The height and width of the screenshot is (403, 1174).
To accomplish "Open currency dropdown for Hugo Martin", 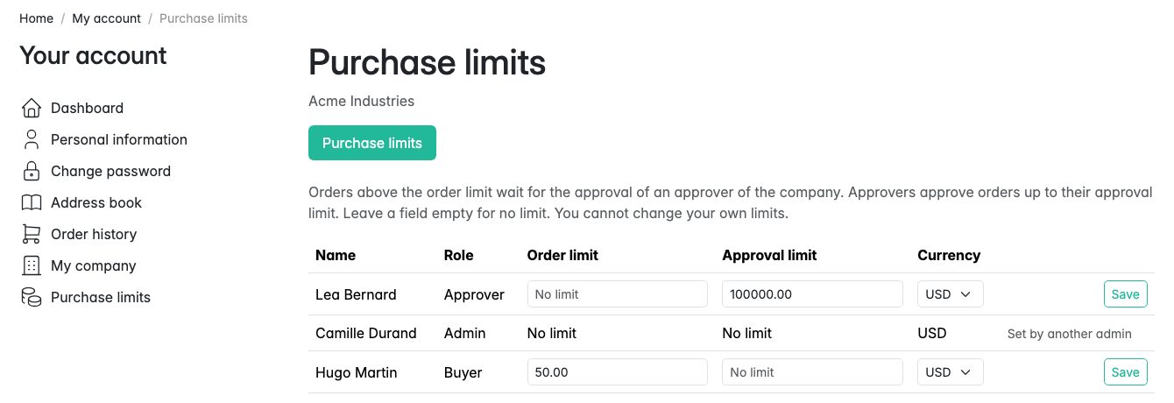I will 951,372.
